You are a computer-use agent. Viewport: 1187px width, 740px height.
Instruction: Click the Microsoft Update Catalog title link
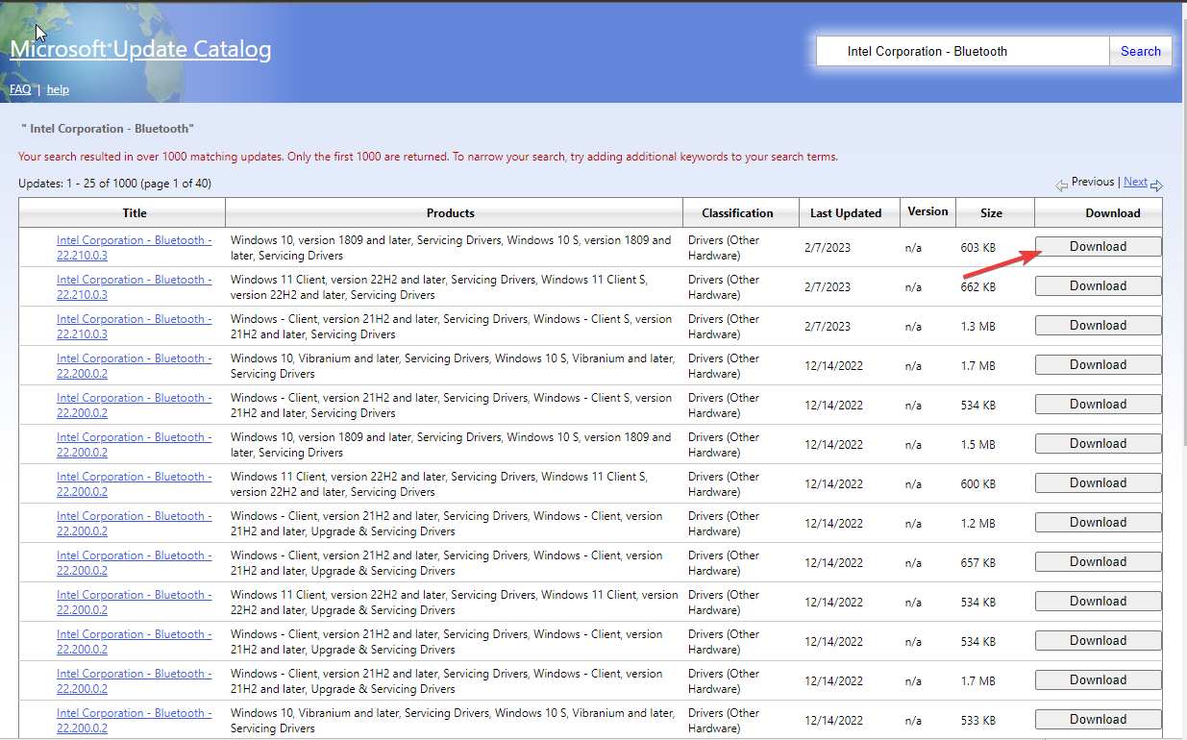click(140, 50)
